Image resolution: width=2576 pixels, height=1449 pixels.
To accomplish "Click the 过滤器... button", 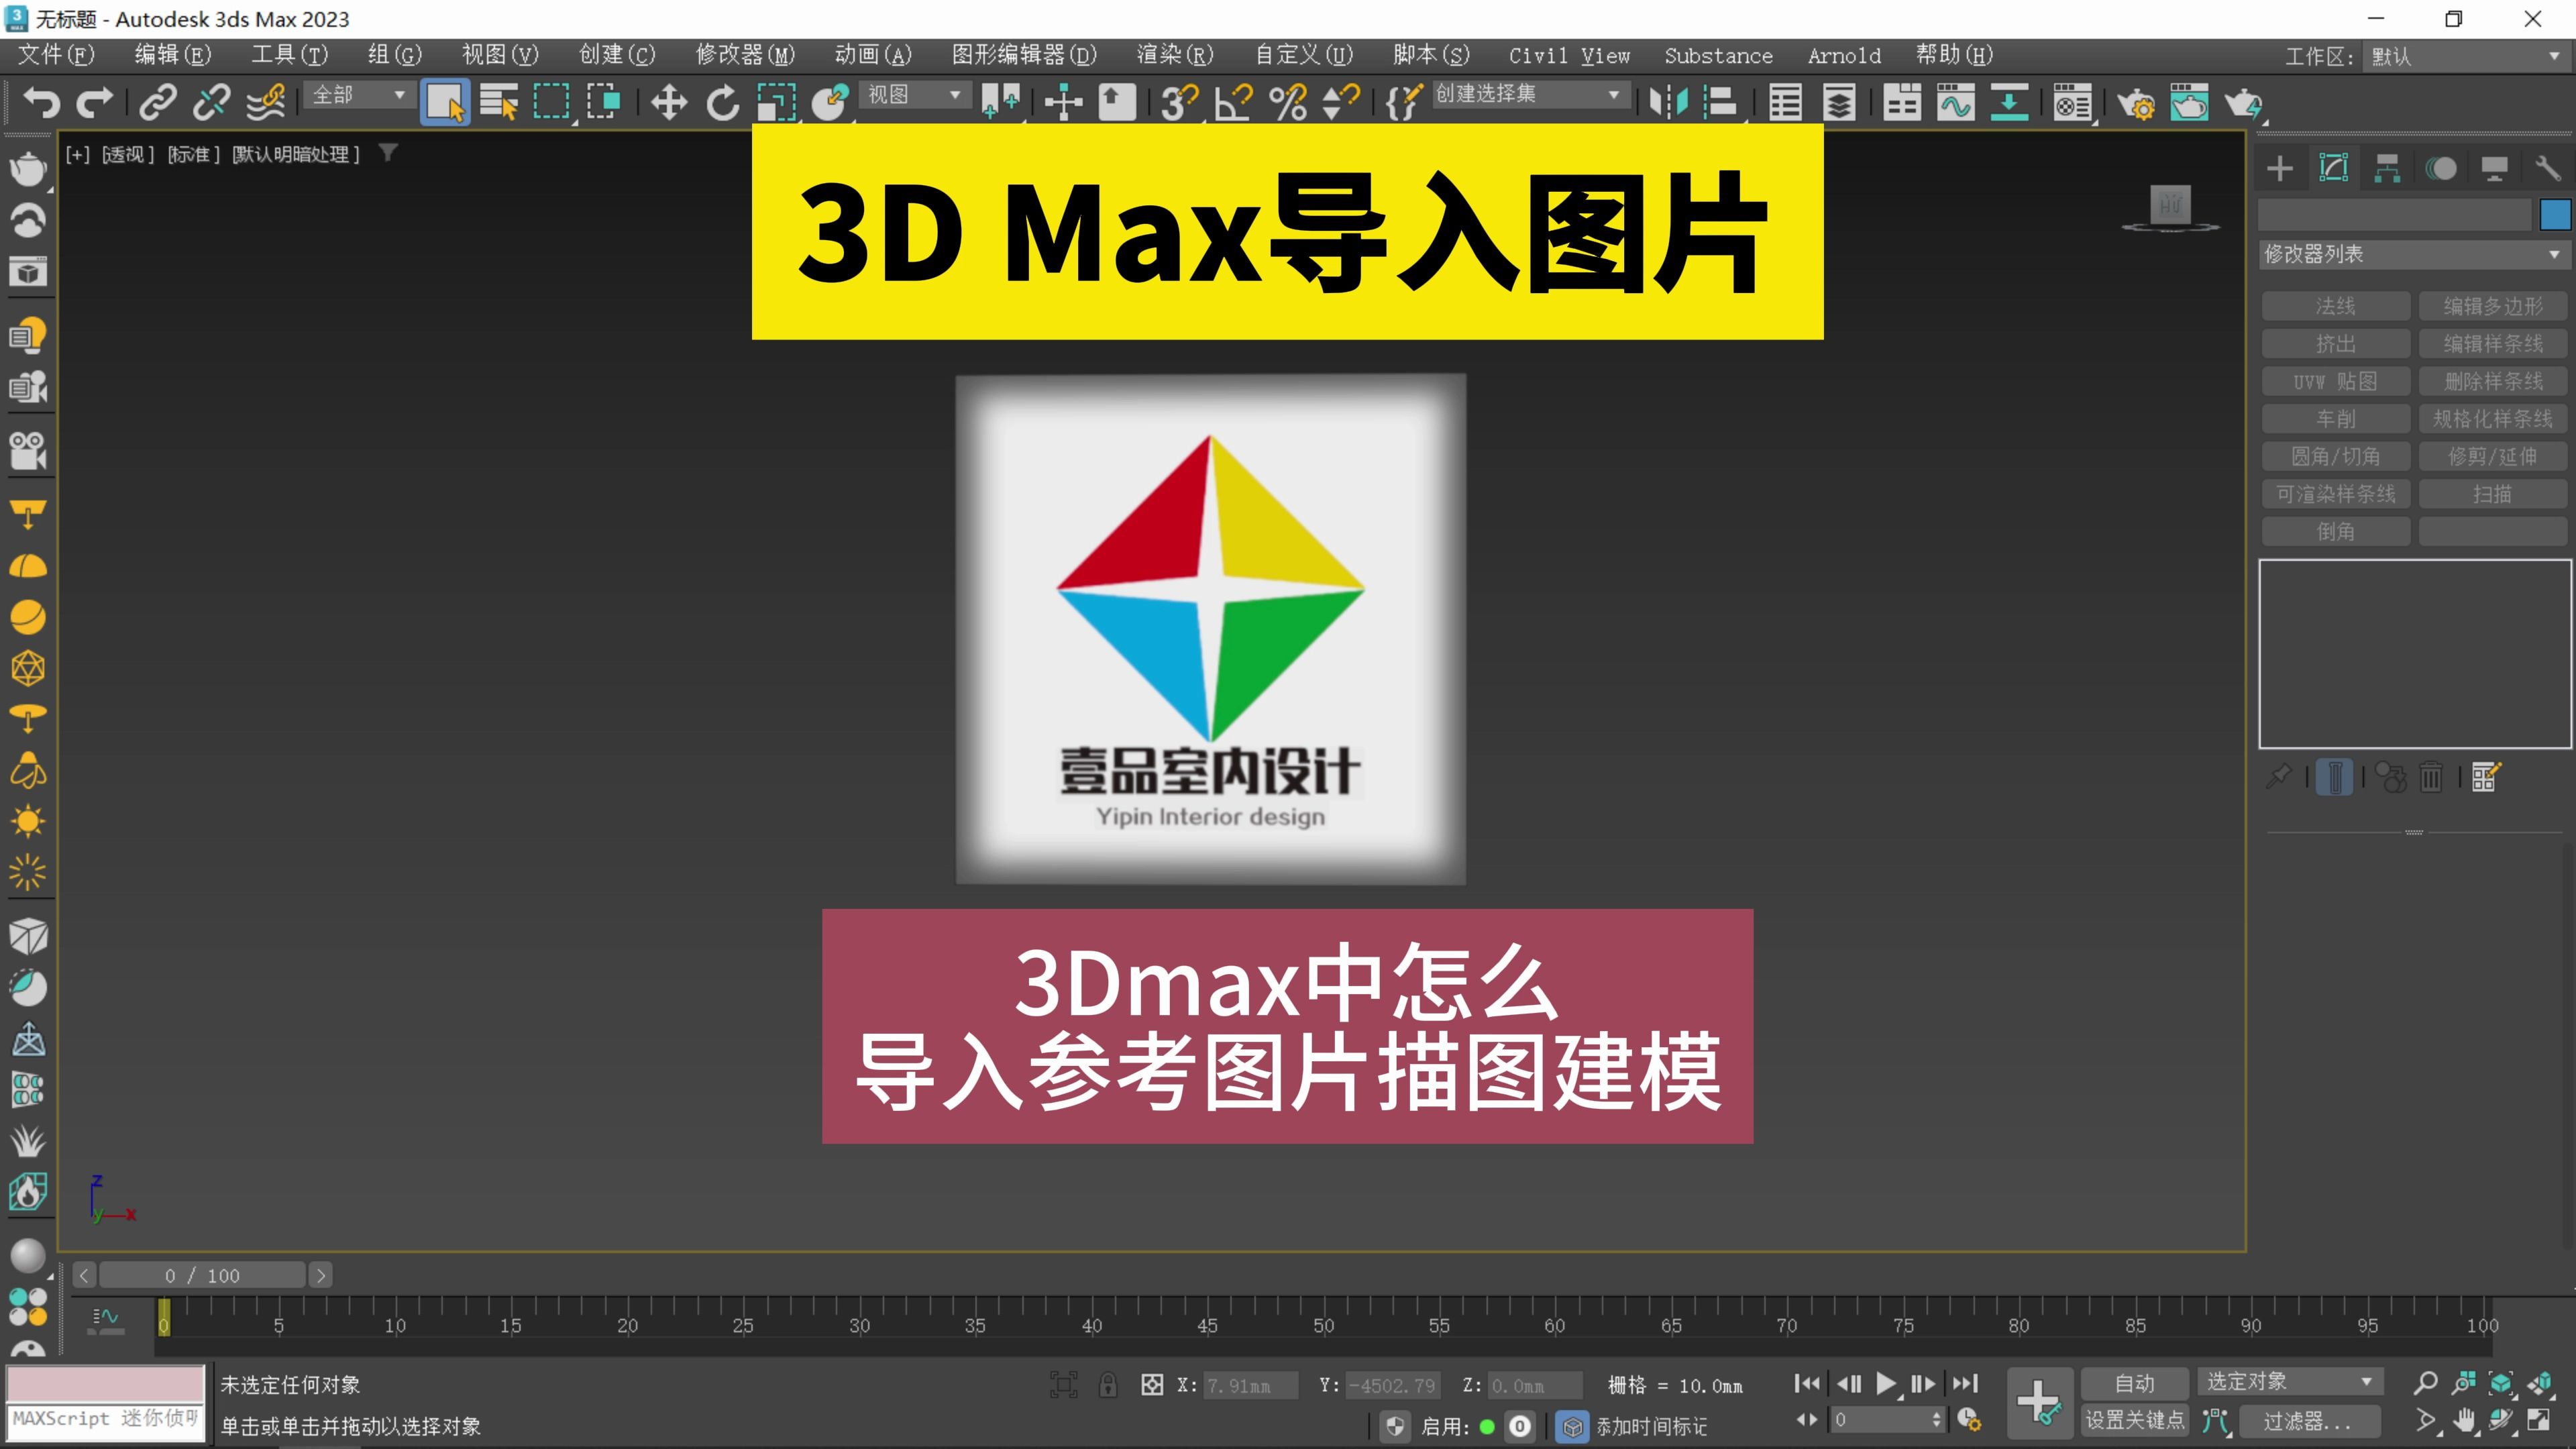I will (x=2308, y=1421).
